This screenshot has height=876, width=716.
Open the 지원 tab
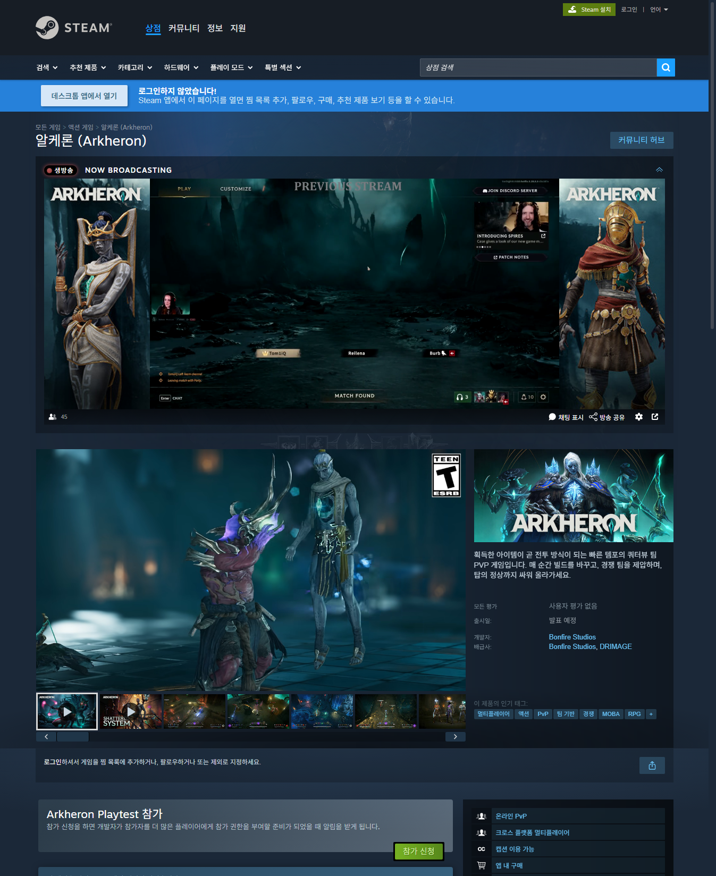click(x=238, y=28)
